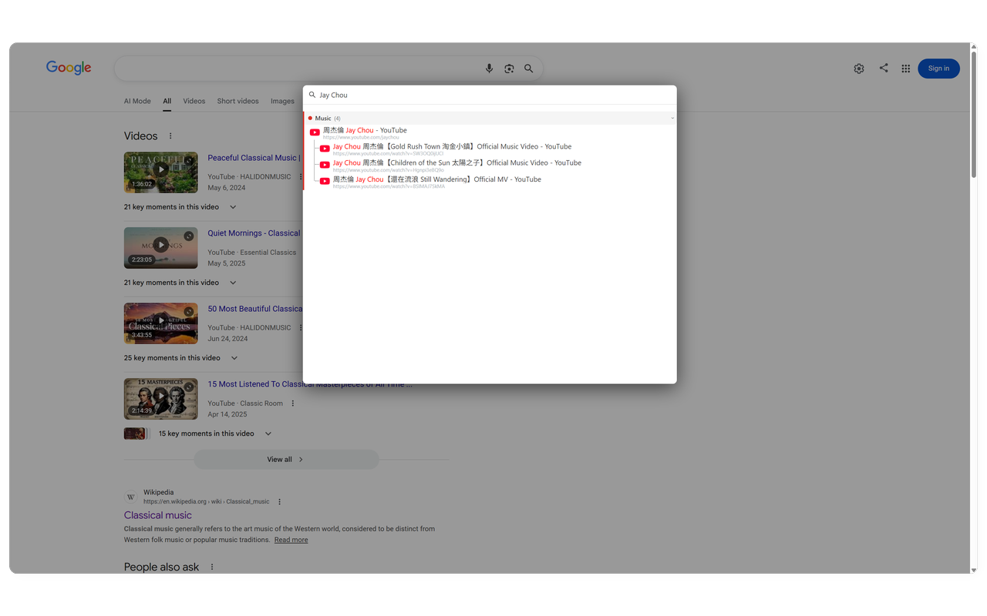Expand 15 key moments in this video

tap(268, 434)
